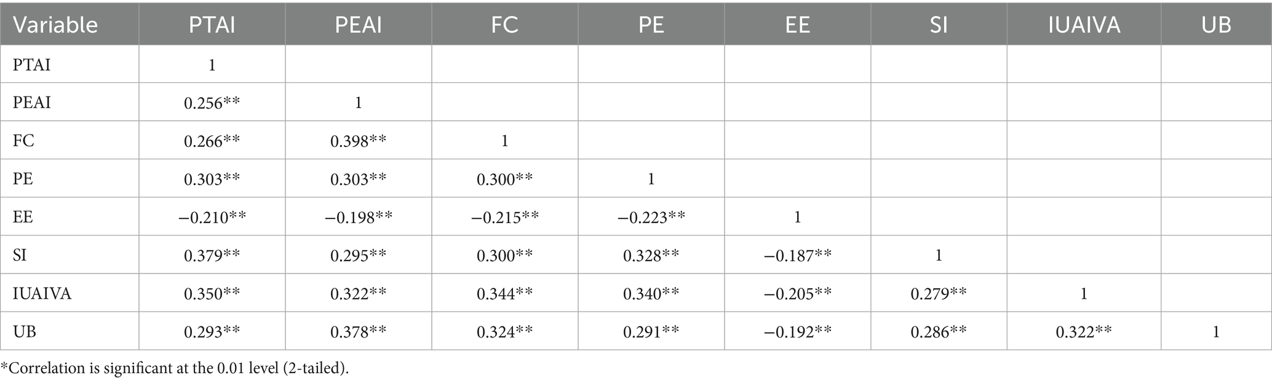Select the PTAI column header

(x=212, y=25)
